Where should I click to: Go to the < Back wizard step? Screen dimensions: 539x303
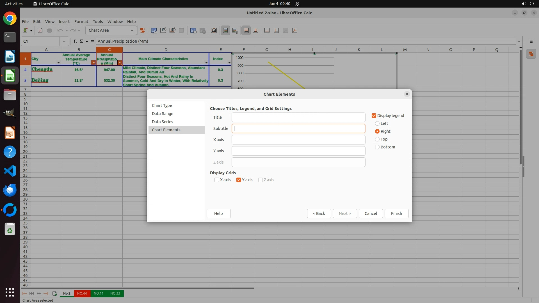pyautogui.click(x=319, y=214)
